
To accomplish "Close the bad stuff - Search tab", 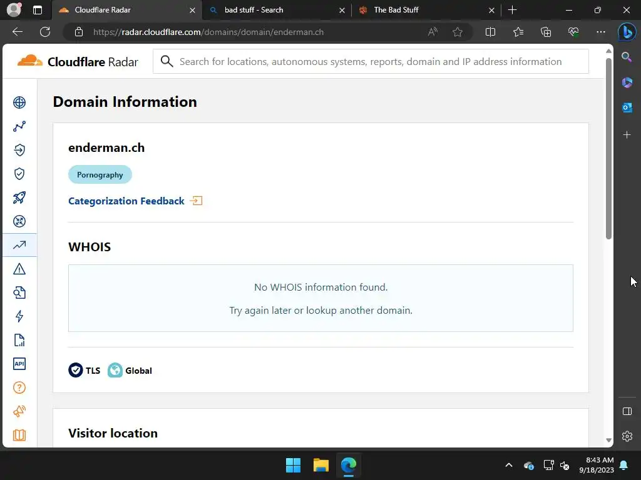I will [342, 10].
